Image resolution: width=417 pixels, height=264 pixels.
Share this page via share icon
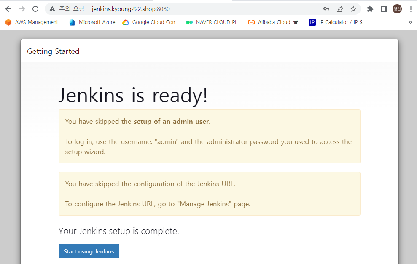pyautogui.click(x=340, y=9)
